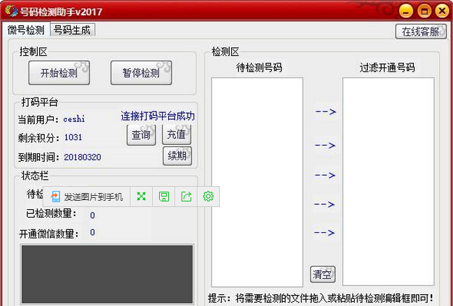
Task: Click the dark gray log area
Action: (x=107, y=274)
